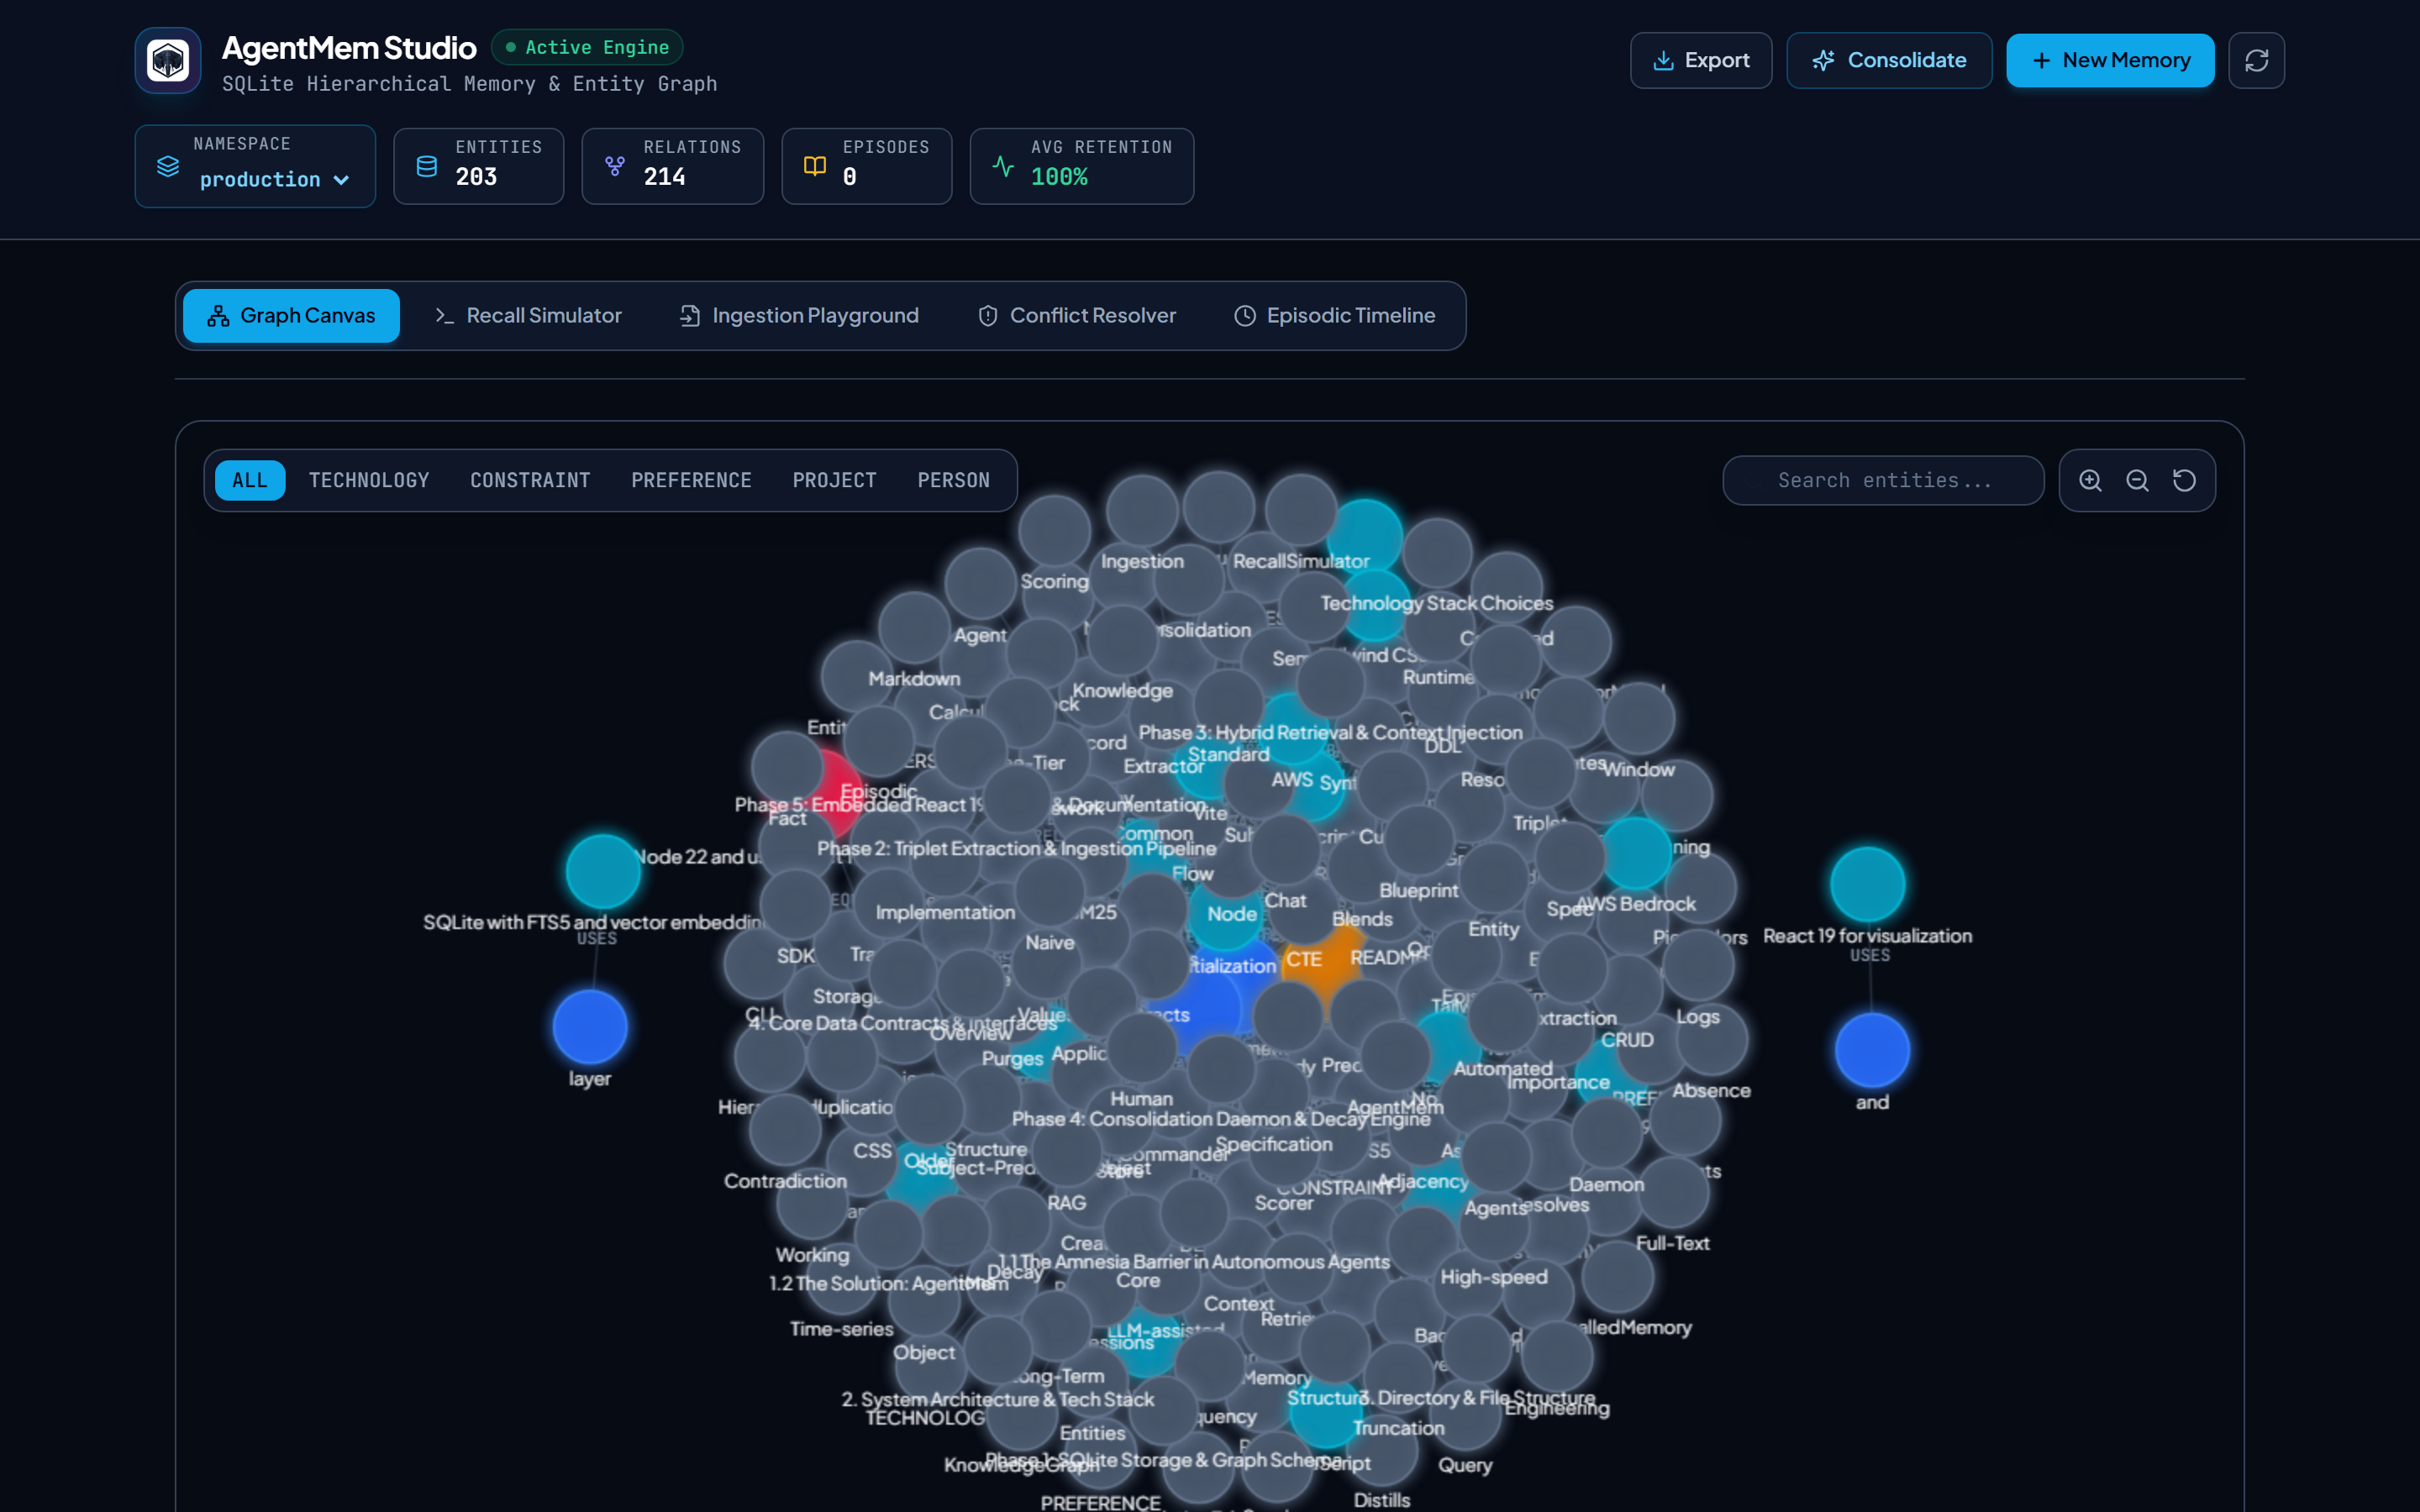This screenshot has width=2420, height=1512.
Task: Select the teal 'React 19 for visualization' node
Action: pos(1867,884)
